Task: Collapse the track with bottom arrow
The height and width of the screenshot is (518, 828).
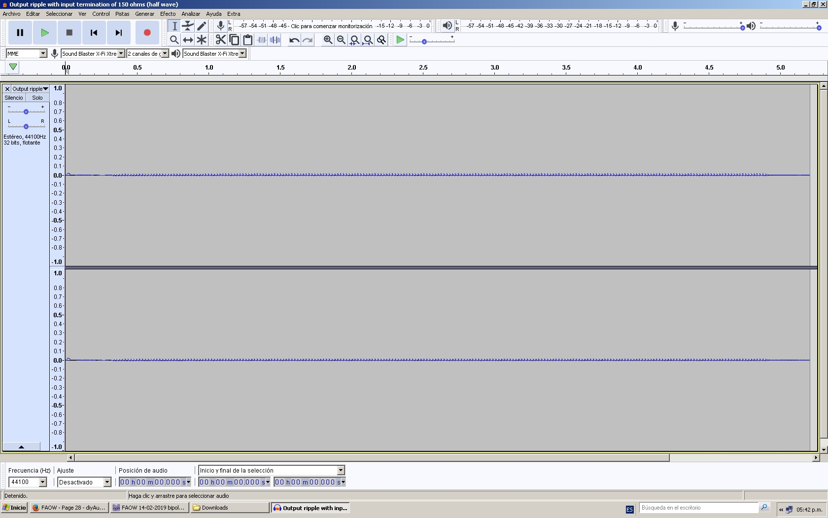Action: coord(21,446)
